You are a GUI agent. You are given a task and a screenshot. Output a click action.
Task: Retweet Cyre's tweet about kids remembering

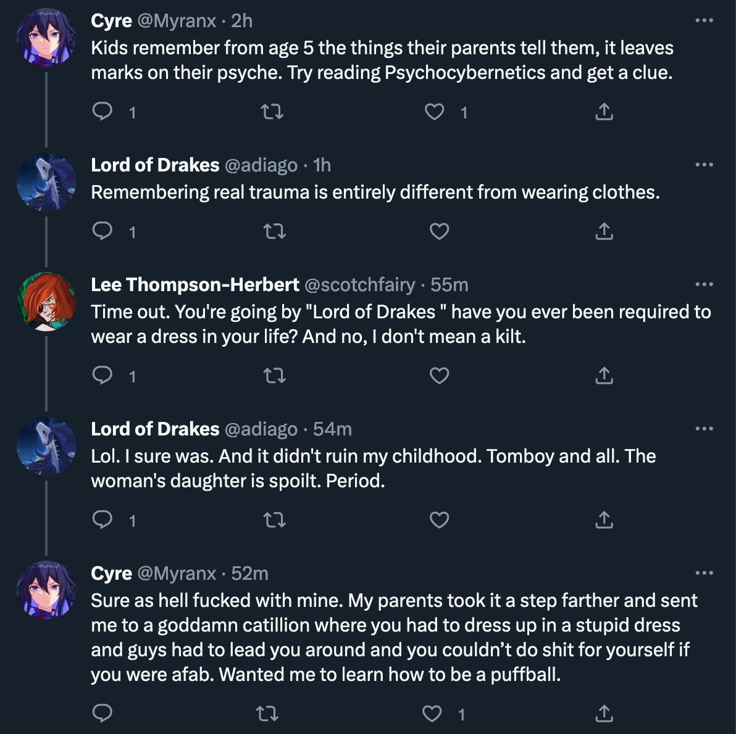pyautogui.click(x=272, y=112)
